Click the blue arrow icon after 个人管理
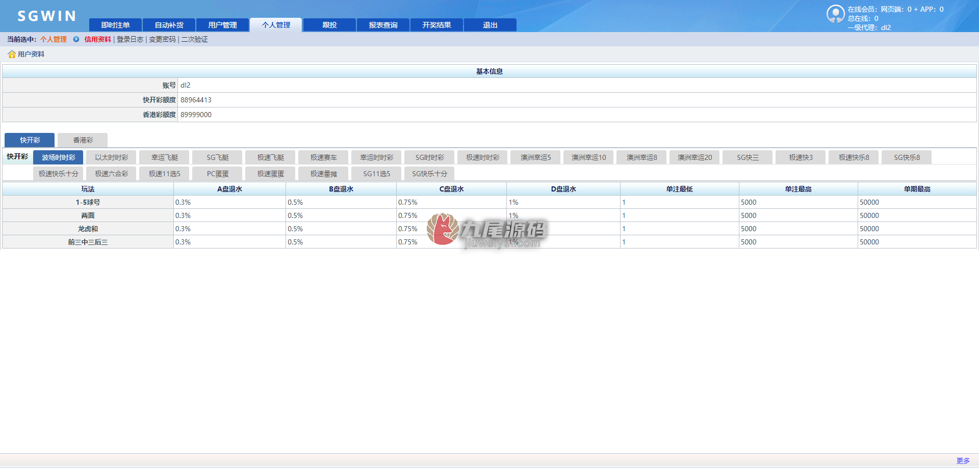Image resolution: width=979 pixels, height=468 pixels. pyautogui.click(x=76, y=39)
